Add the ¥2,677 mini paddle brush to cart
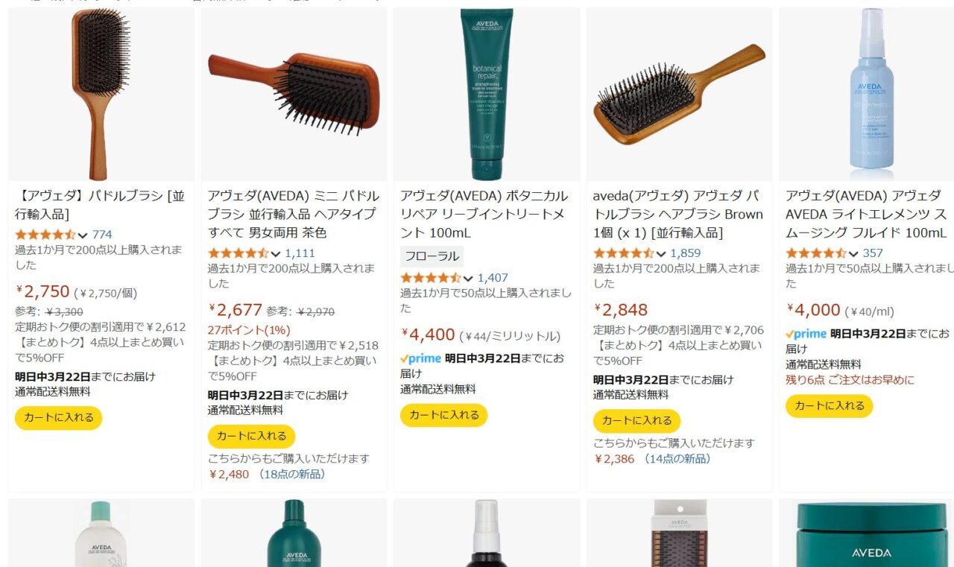 (x=251, y=437)
